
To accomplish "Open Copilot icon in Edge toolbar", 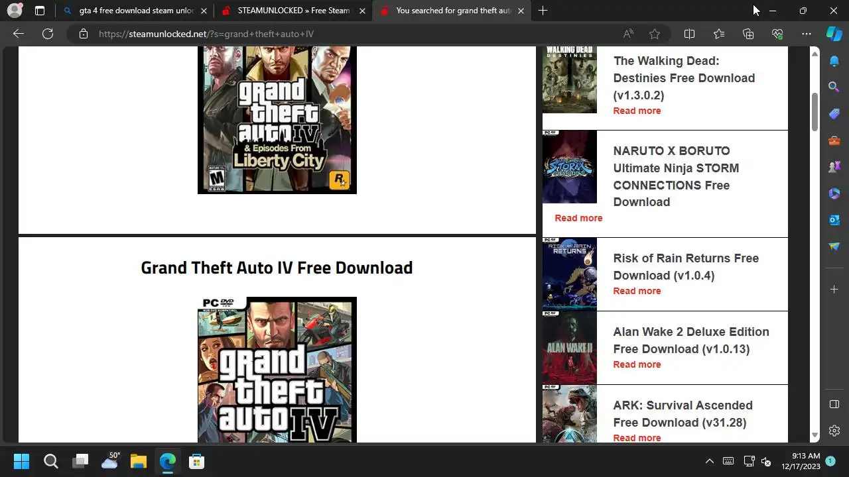I will pos(834,34).
